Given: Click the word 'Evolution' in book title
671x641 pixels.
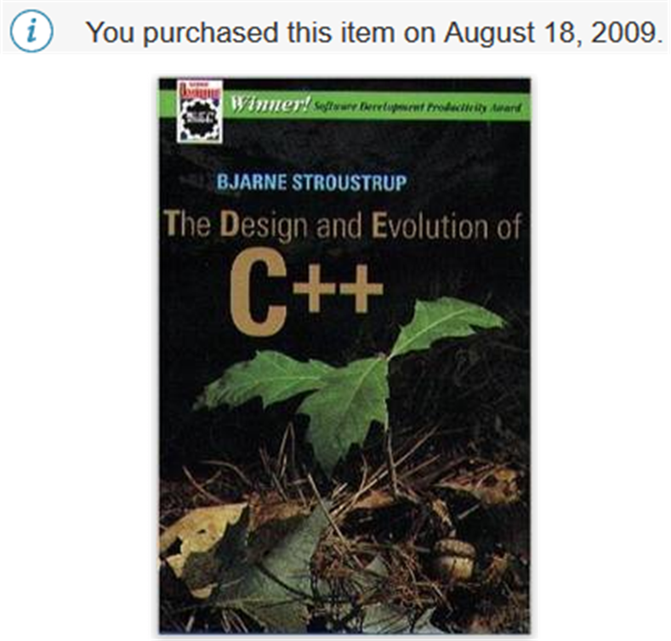Looking at the screenshot, I should (429, 225).
